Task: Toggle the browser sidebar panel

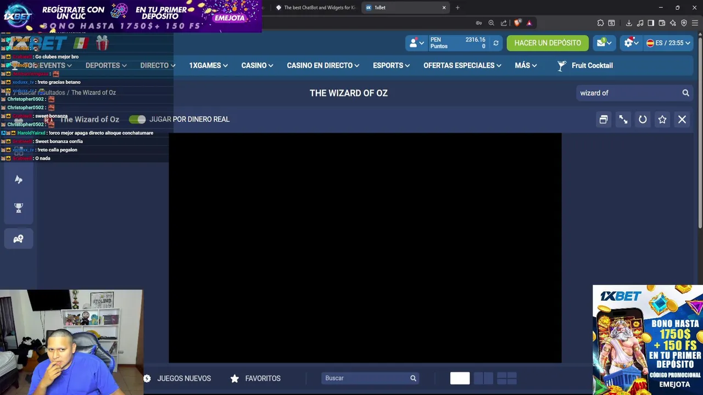Action: pyautogui.click(x=651, y=23)
